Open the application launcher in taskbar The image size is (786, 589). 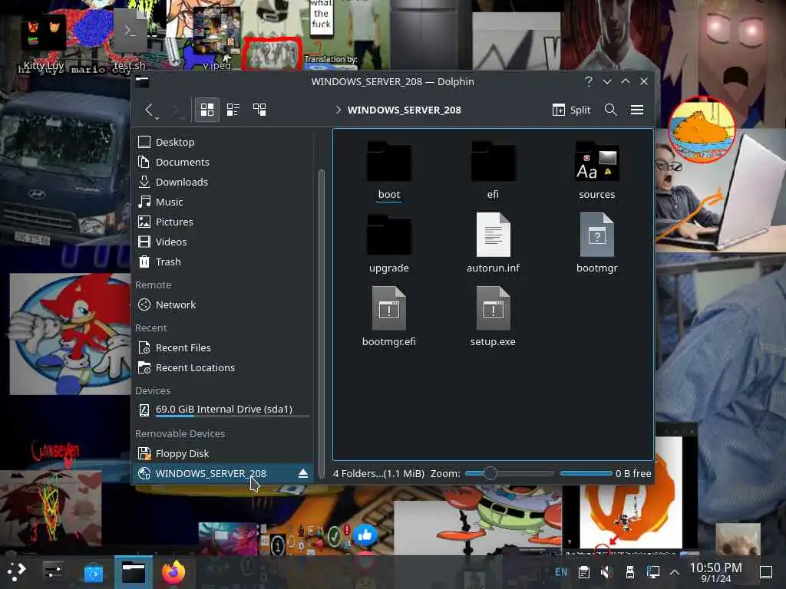[16, 571]
